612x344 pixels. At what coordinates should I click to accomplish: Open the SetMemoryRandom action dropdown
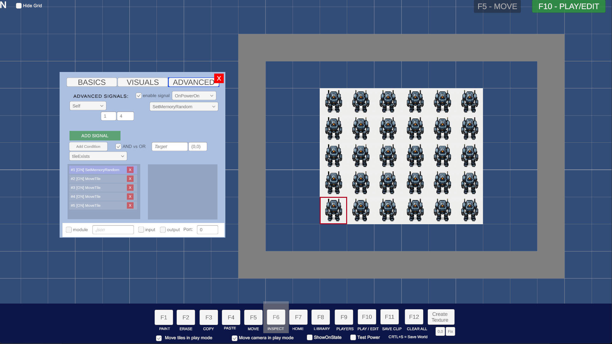184,107
